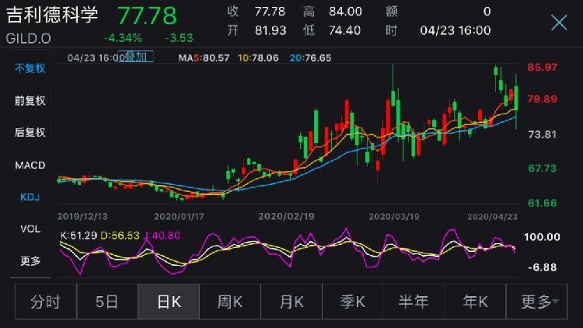Tap the K:51.29 KDJ value
583x328 pixels.
tap(79, 236)
